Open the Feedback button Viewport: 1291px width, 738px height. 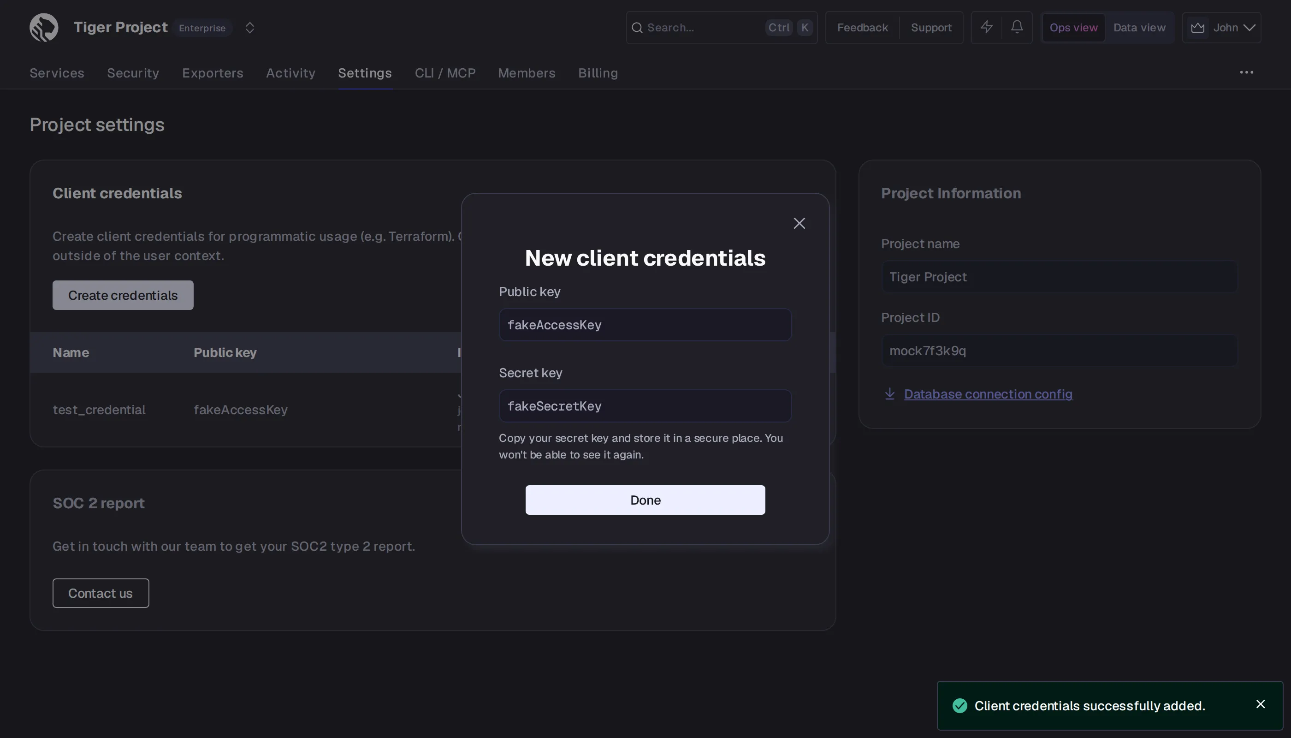(862, 27)
